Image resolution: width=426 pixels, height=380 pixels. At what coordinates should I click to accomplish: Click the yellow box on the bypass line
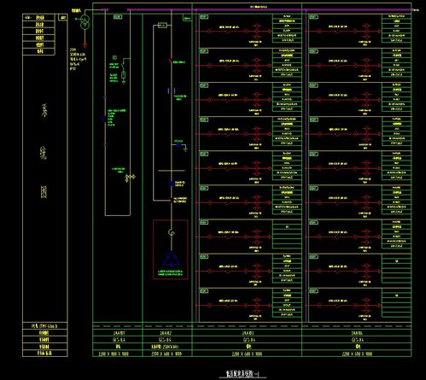pos(162,26)
